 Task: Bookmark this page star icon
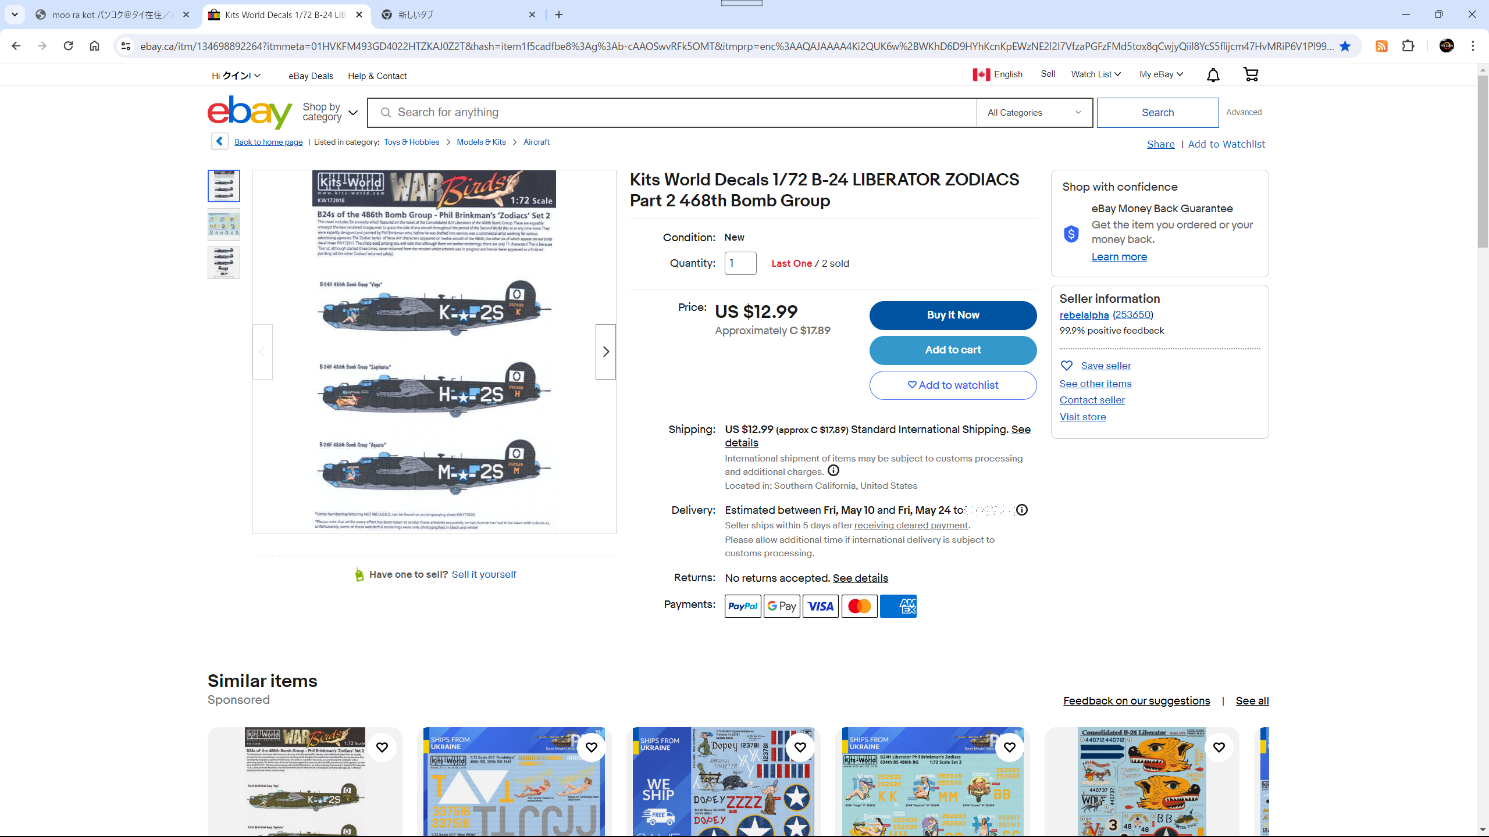pyautogui.click(x=1345, y=46)
